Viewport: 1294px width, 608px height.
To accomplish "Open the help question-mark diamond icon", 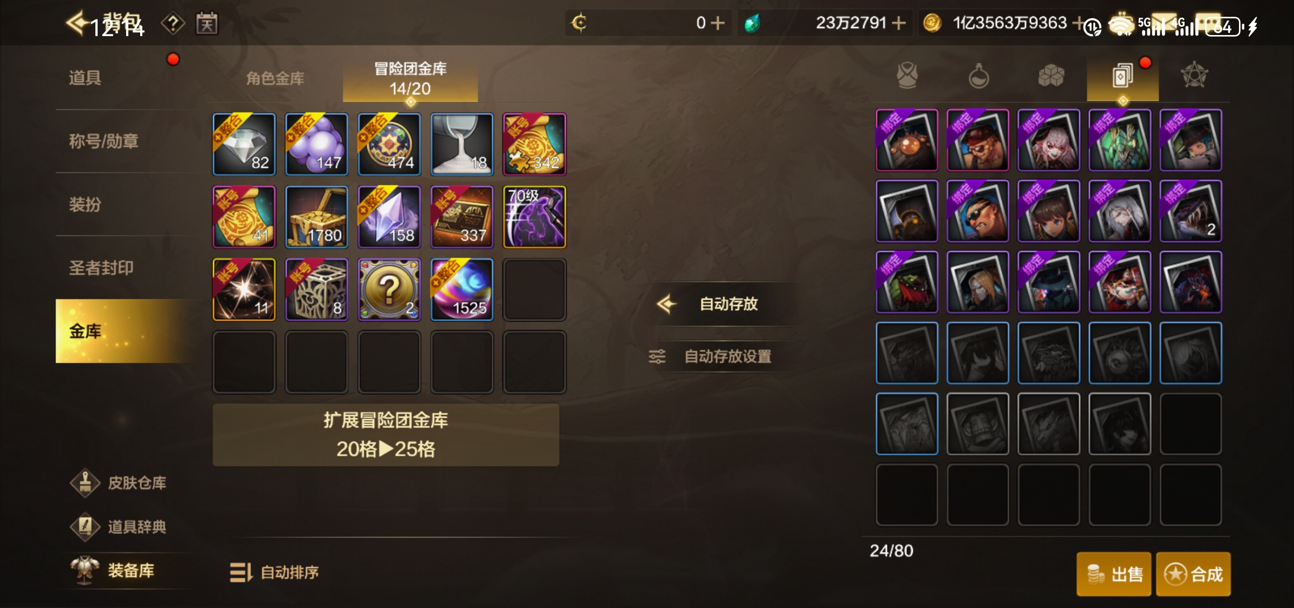I will 173,24.
